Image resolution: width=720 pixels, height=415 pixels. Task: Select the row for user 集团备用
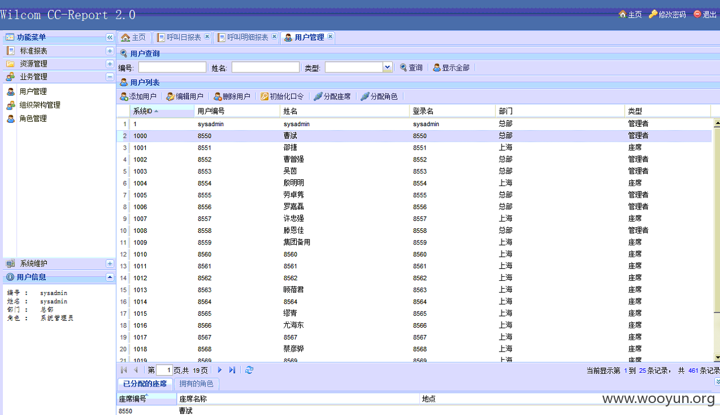415,242
